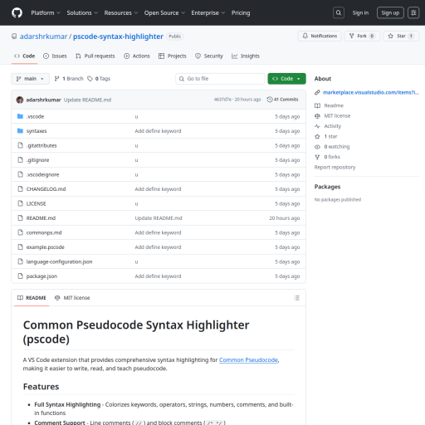Image resolution: width=425 pixels, height=425 pixels.
Task: Open 'Add define keyword' commit for syntaxes
Action: click(x=158, y=131)
